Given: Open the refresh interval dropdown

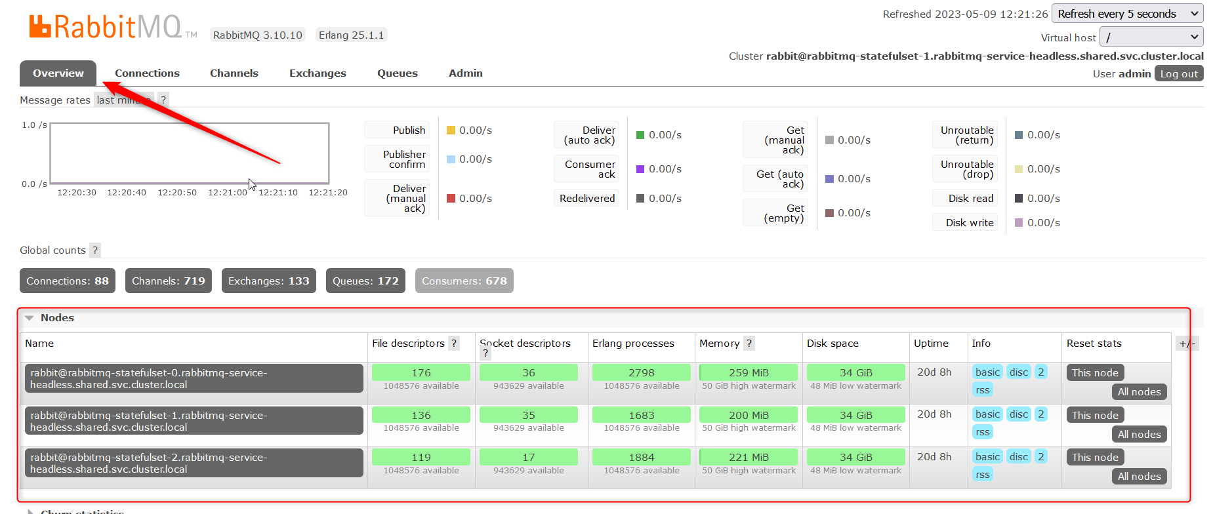Looking at the screenshot, I should (1127, 14).
